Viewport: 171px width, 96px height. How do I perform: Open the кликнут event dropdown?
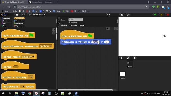pos(28,57)
